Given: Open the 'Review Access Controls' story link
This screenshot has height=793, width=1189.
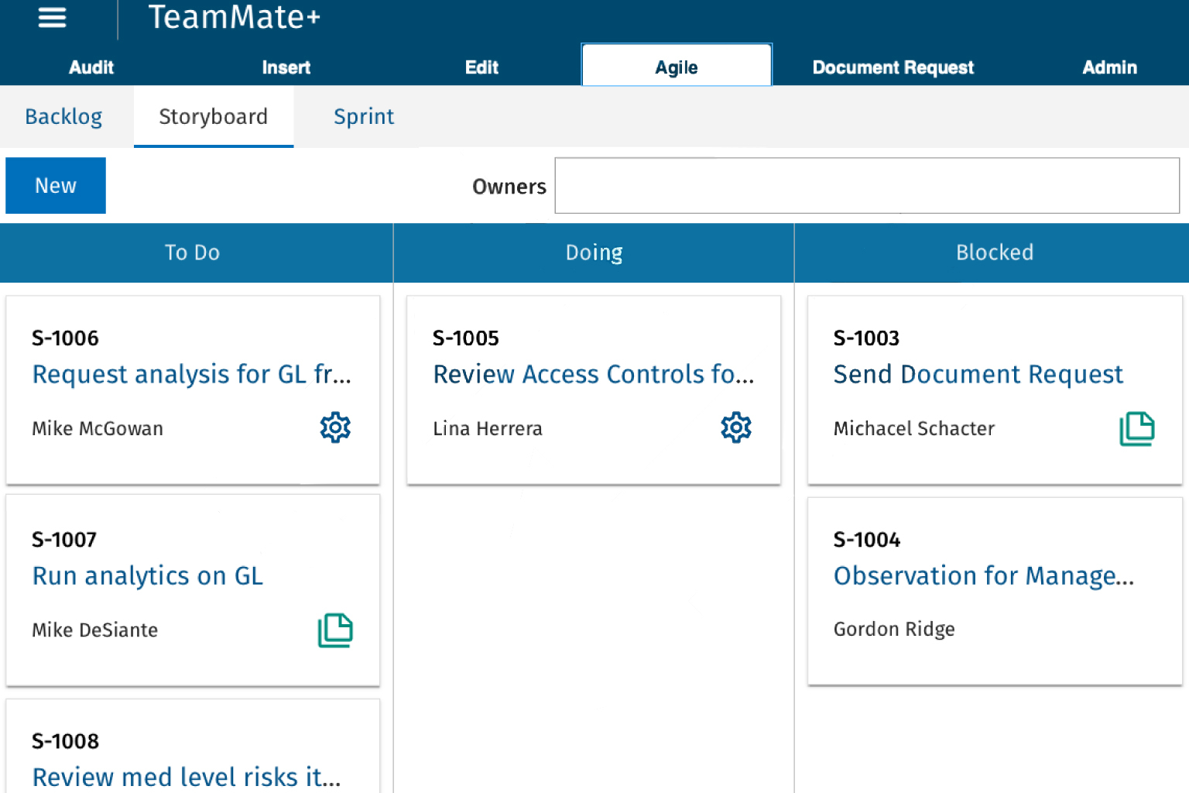Looking at the screenshot, I should [x=593, y=374].
